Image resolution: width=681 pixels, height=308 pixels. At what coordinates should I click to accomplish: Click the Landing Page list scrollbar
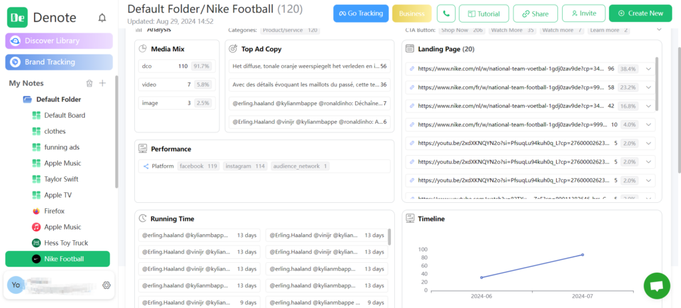(x=656, y=84)
